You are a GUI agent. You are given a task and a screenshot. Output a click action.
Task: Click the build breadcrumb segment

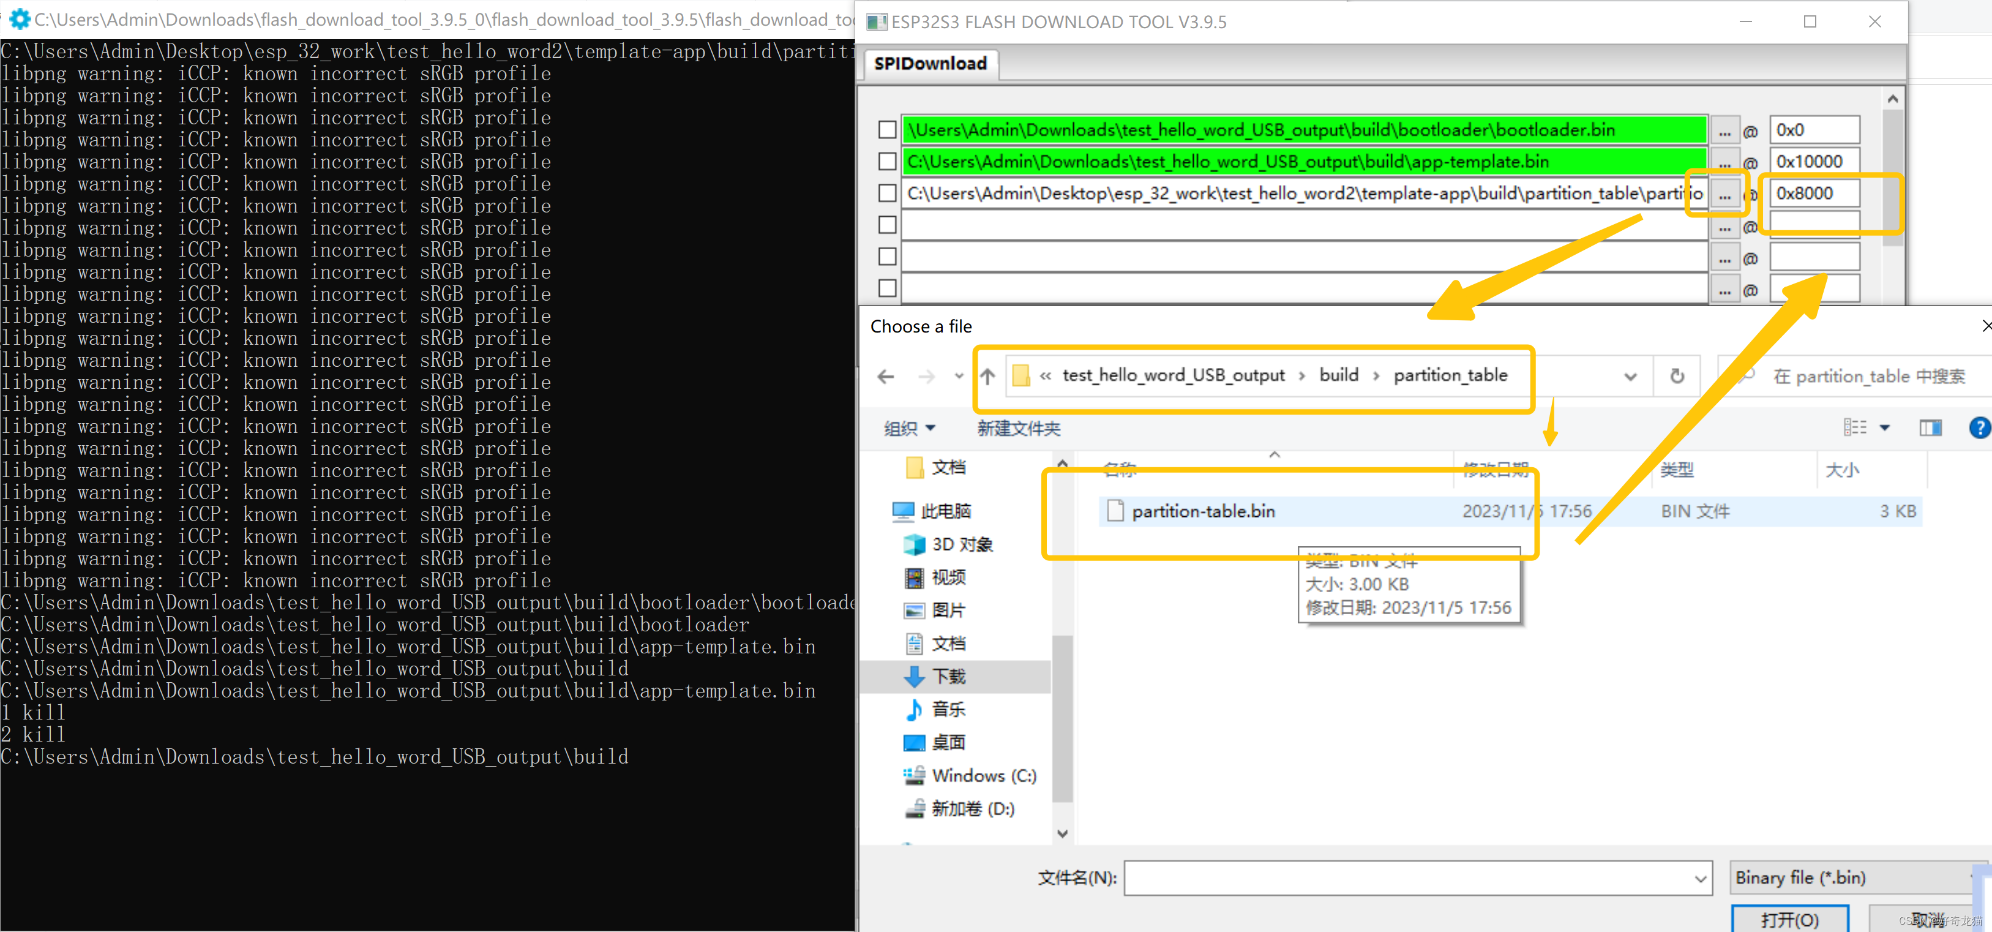pyautogui.click(x=1339, y=375)
